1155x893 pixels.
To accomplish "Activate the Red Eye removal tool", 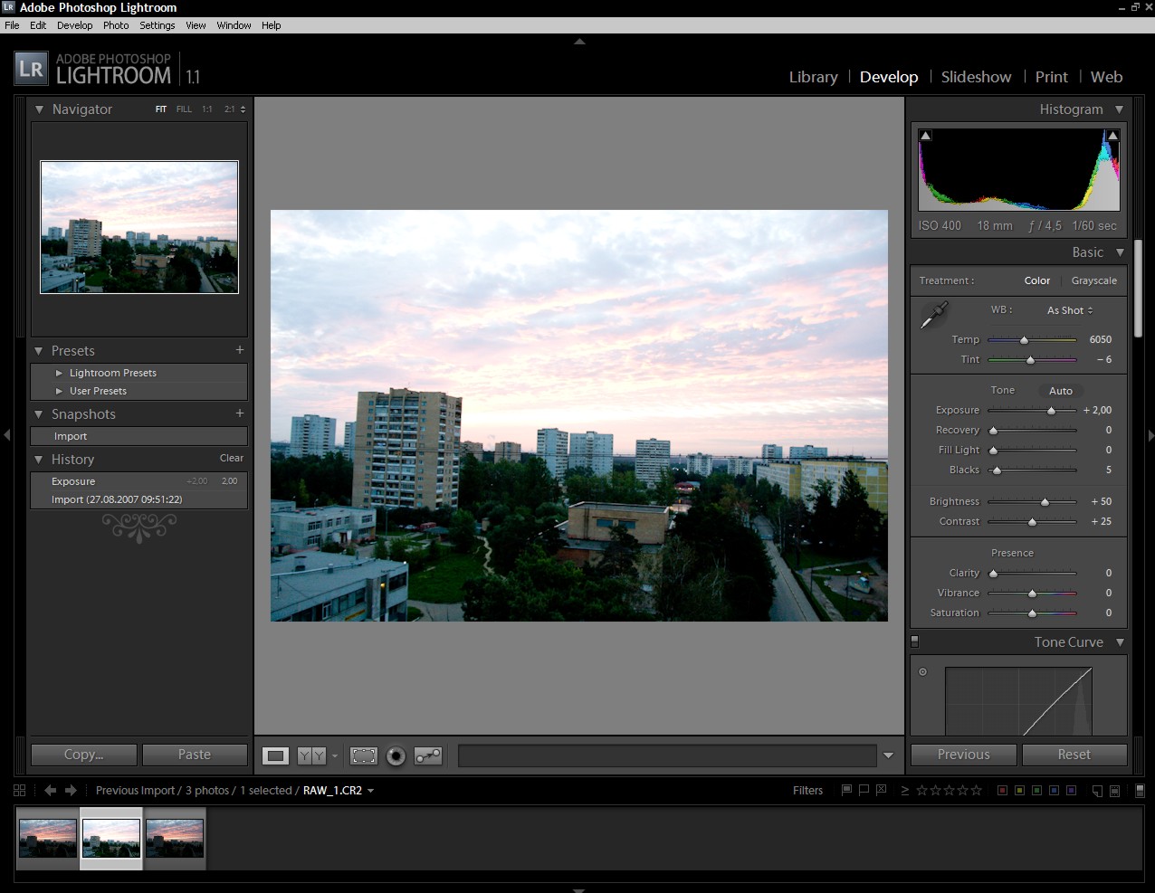I will 396,755.
